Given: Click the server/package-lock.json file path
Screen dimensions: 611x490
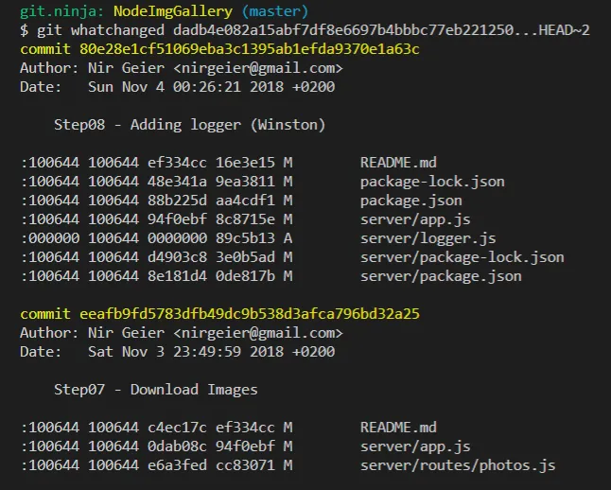Looking at the screenshot, I should [x=462, y=256].
